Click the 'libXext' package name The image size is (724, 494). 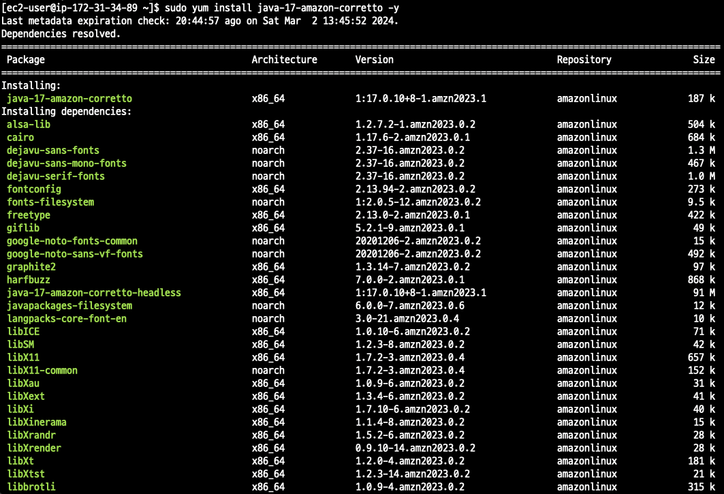pos(26,396)
